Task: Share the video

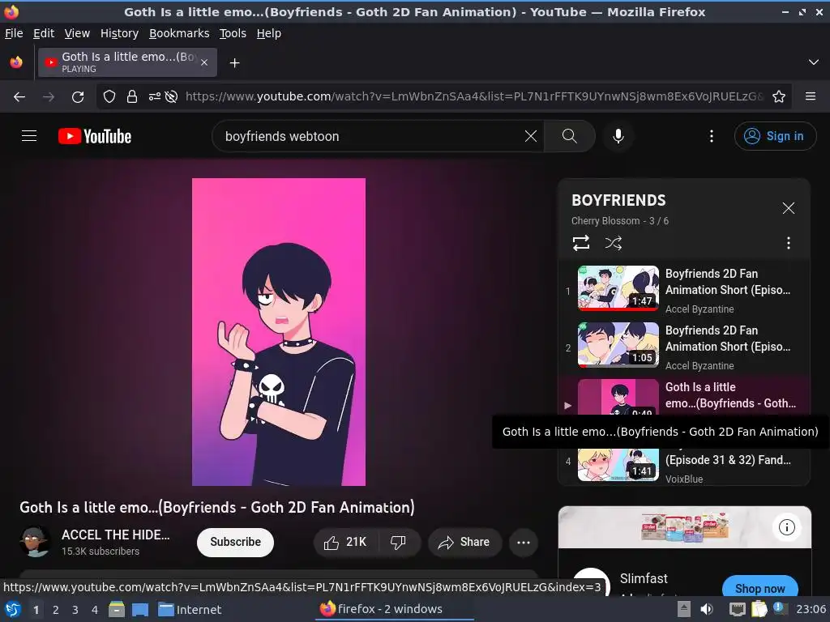Action: point(464,542)
